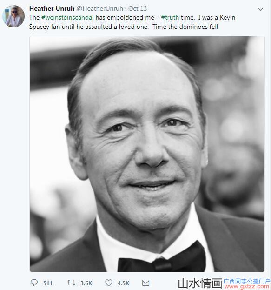Click the 广西同志公益门户 blue watermark

pos(247,281)
